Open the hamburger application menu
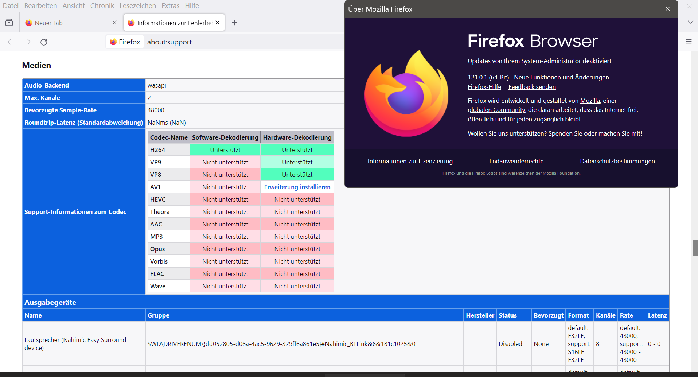 coord(689,42)
